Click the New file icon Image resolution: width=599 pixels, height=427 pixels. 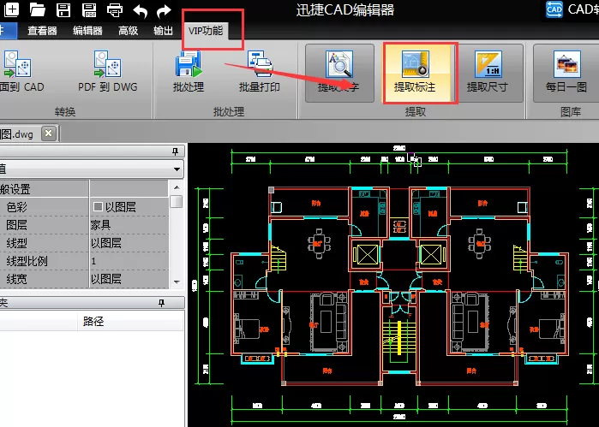[11, 9]
